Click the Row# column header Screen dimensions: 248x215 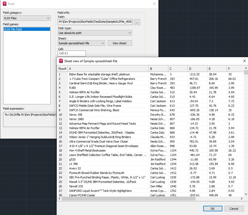click(x=62, y=69)
